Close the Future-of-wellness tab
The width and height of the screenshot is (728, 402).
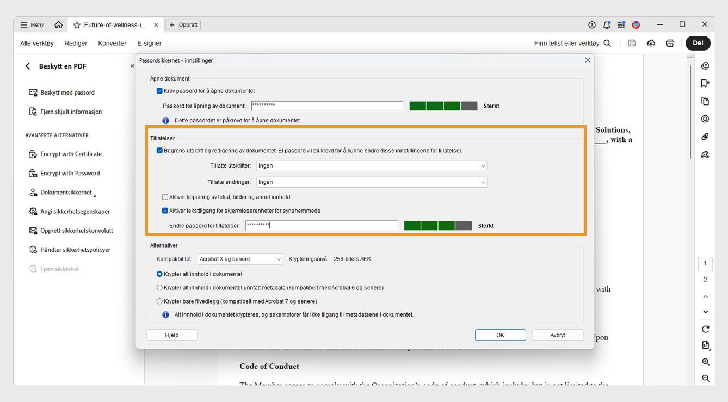tap(156, 25)
